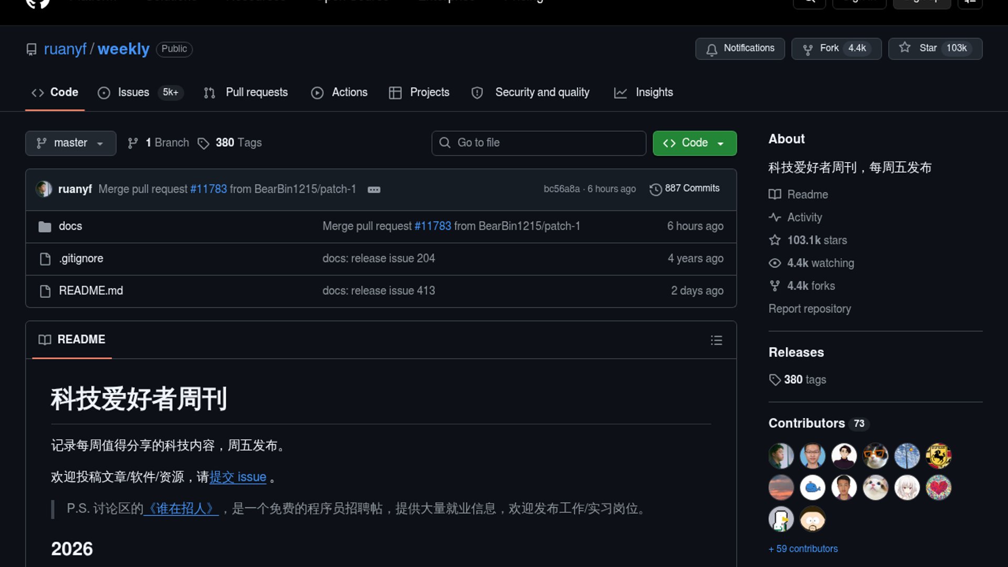Open the Projects tab
This screenshot has width=1008, height=567.
click(419, 92)
